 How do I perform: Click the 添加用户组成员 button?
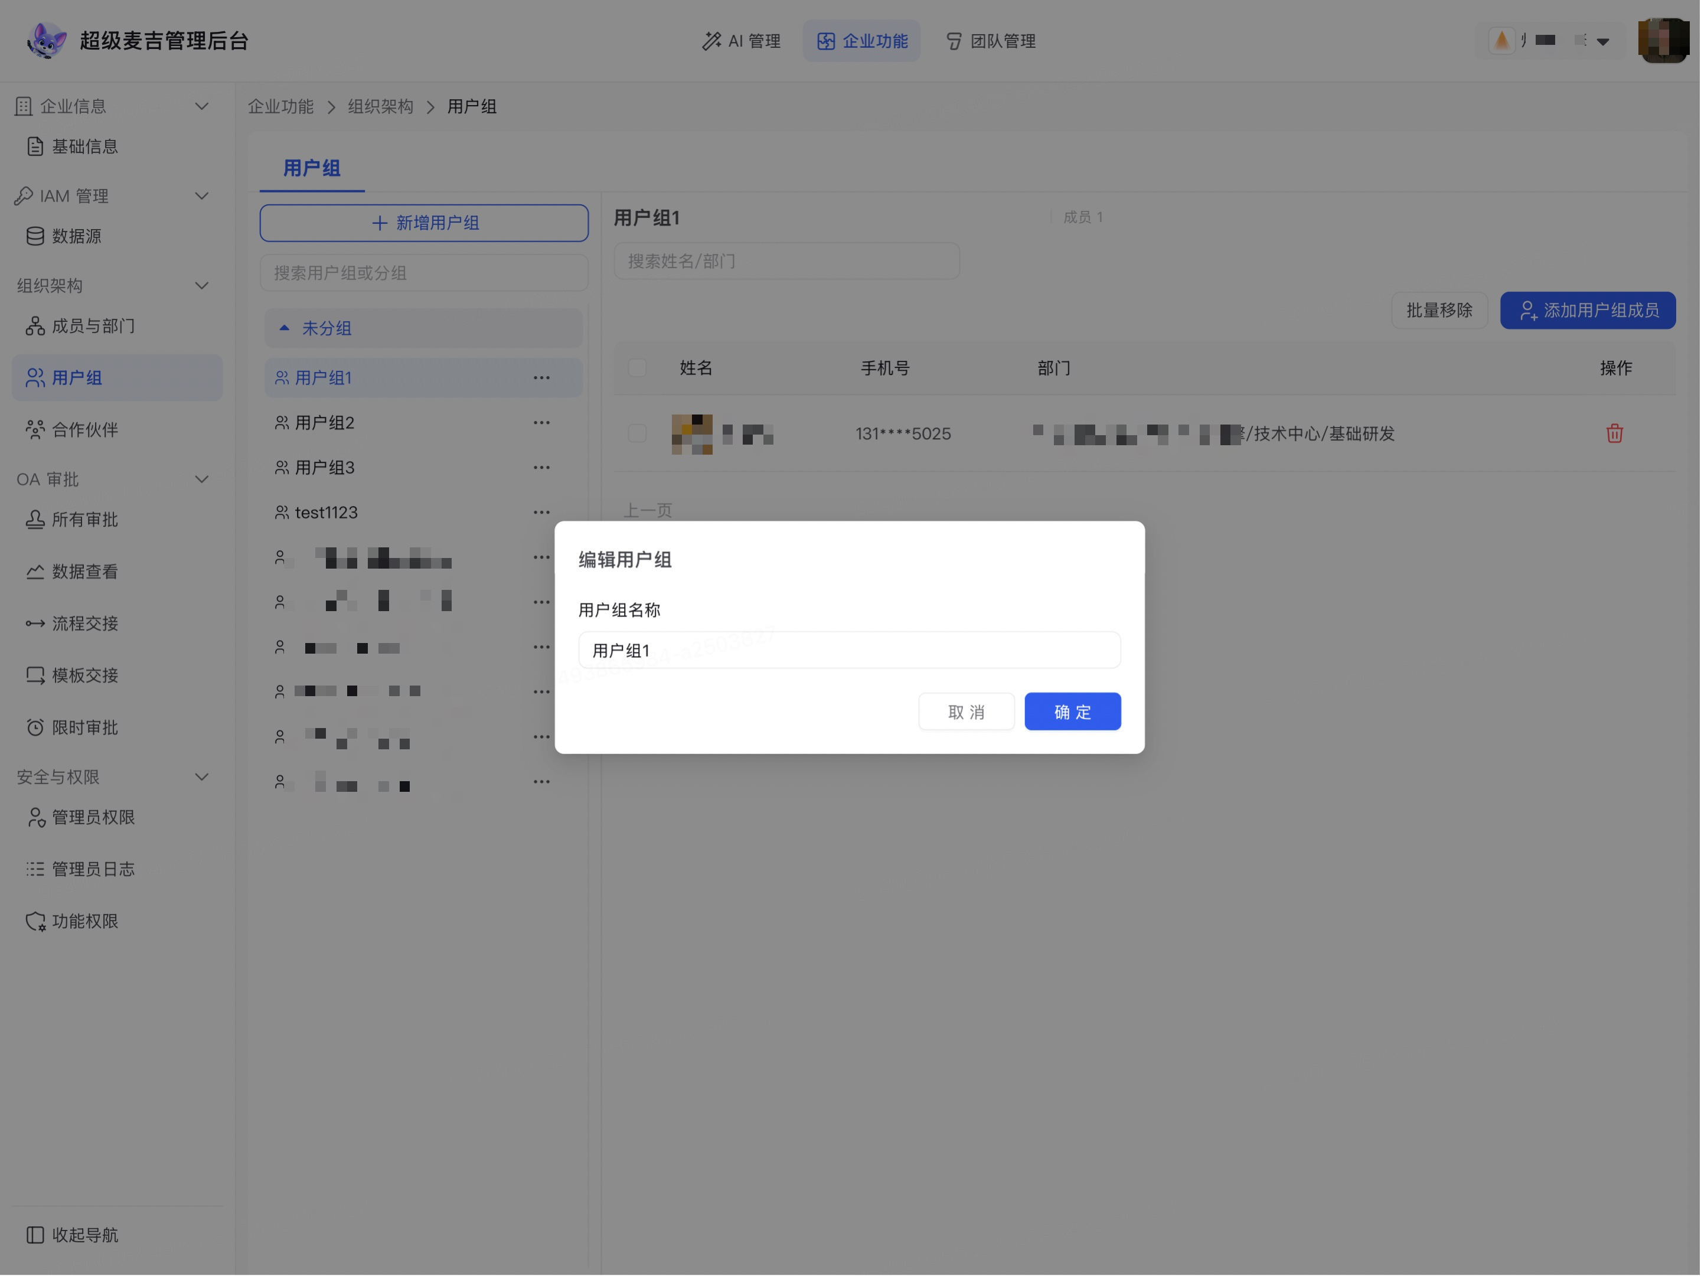point(1587,310)
